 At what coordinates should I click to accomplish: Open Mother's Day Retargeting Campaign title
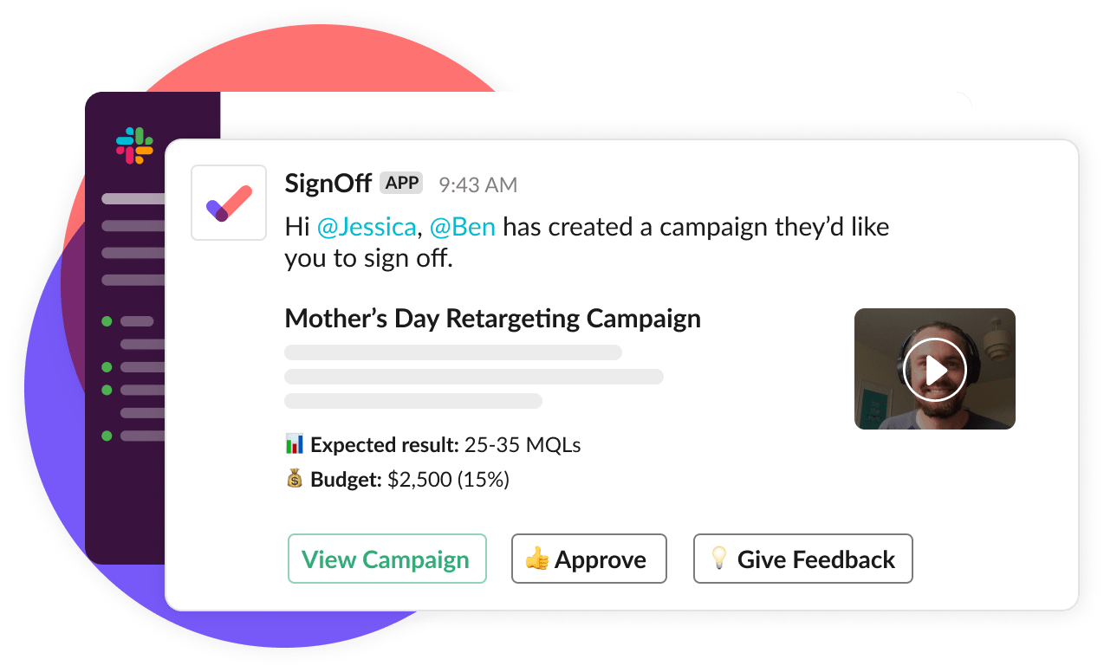492,319
